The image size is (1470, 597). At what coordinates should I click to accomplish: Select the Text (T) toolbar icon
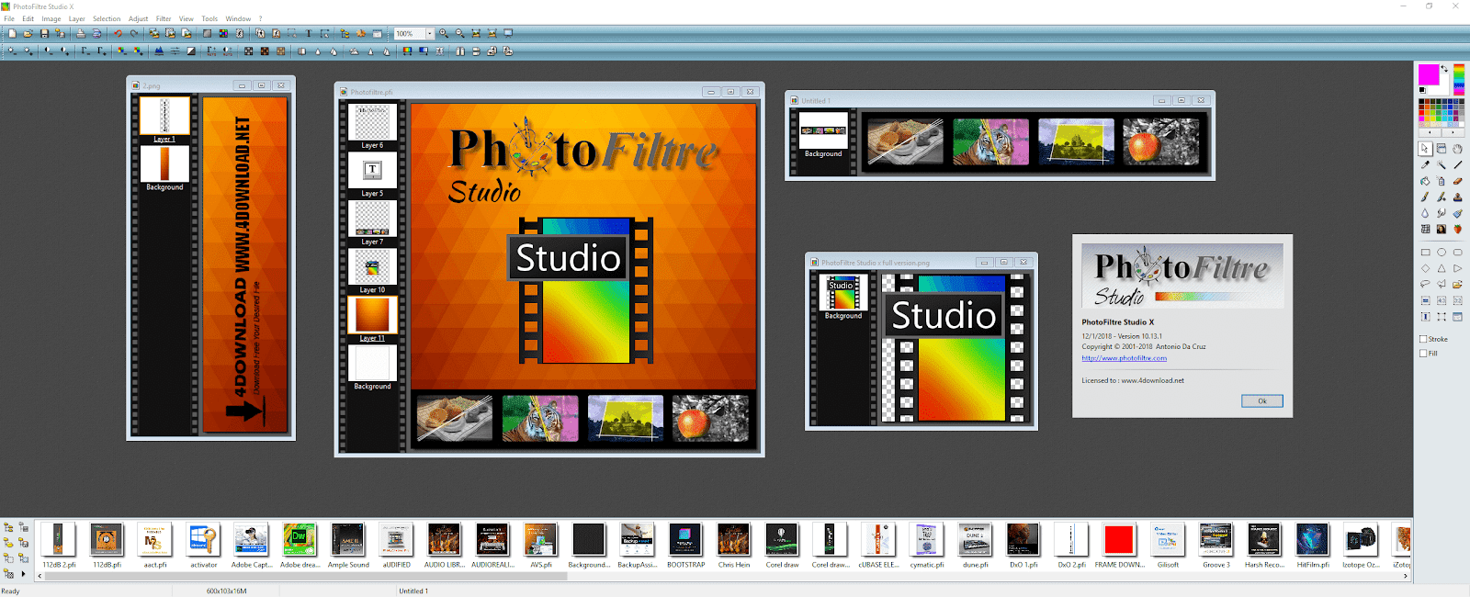pyautogui.click(x=309, y=33)
